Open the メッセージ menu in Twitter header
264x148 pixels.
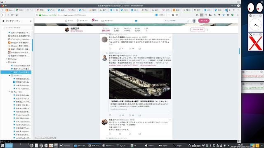pos(107,21)
